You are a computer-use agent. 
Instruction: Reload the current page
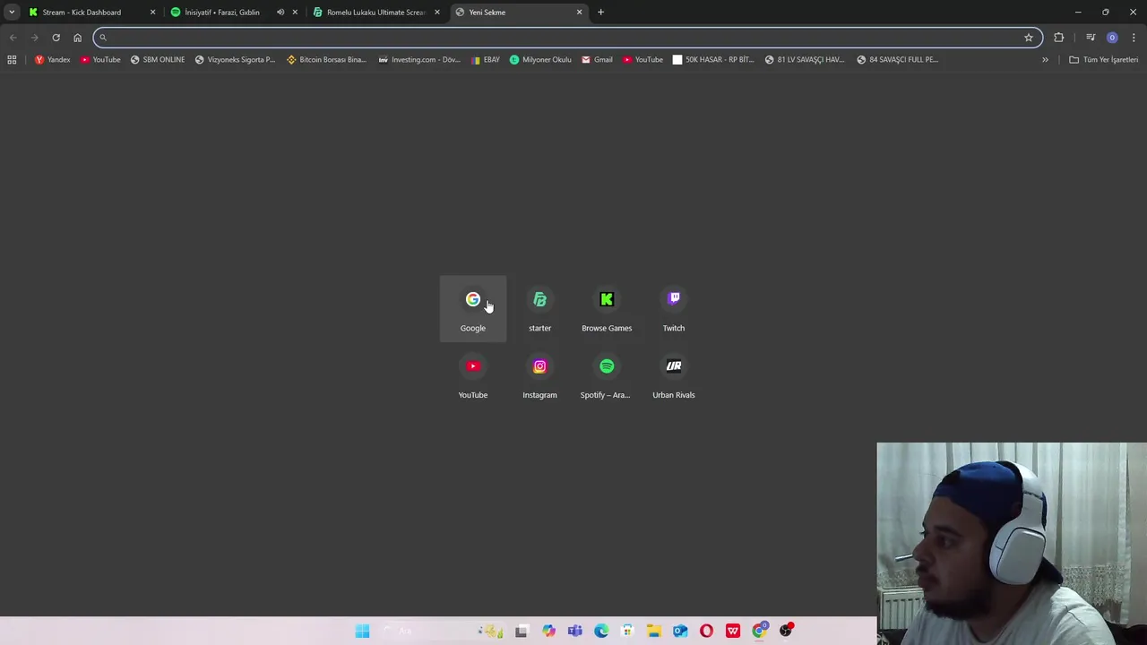click(x=56, y=38)
